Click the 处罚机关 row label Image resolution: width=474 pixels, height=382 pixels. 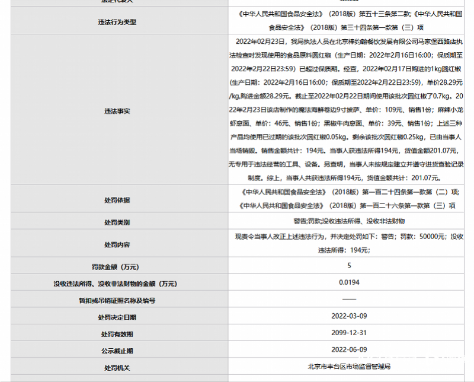click(x=117, y=367)
